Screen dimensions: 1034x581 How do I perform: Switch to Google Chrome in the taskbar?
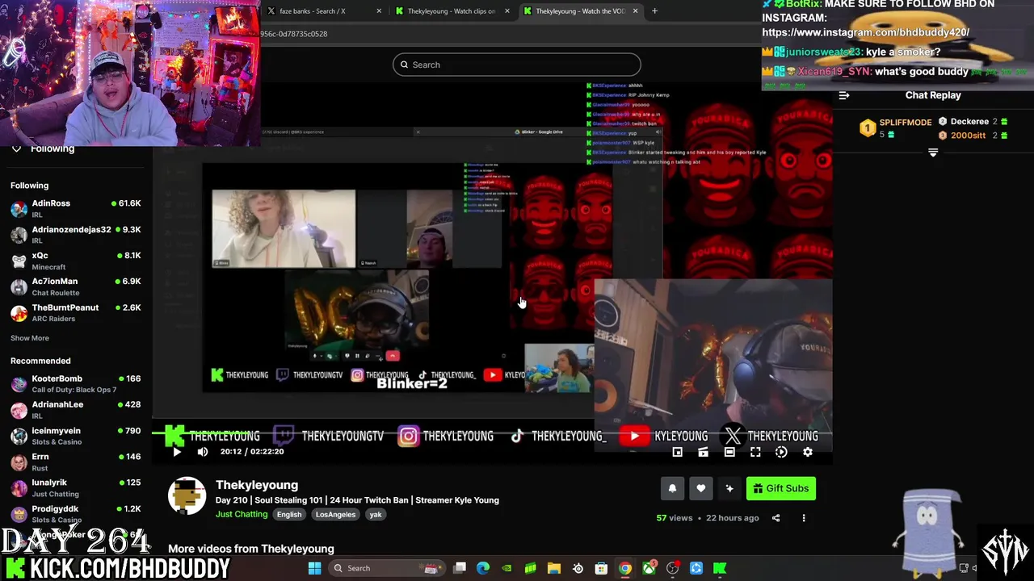pos(625,568)
